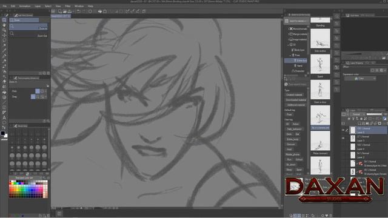The height and width of the screenshot is (218, 388).
Task: Select the Fill bucket tool
Action: pyautogui.click(x=4, y=92)
